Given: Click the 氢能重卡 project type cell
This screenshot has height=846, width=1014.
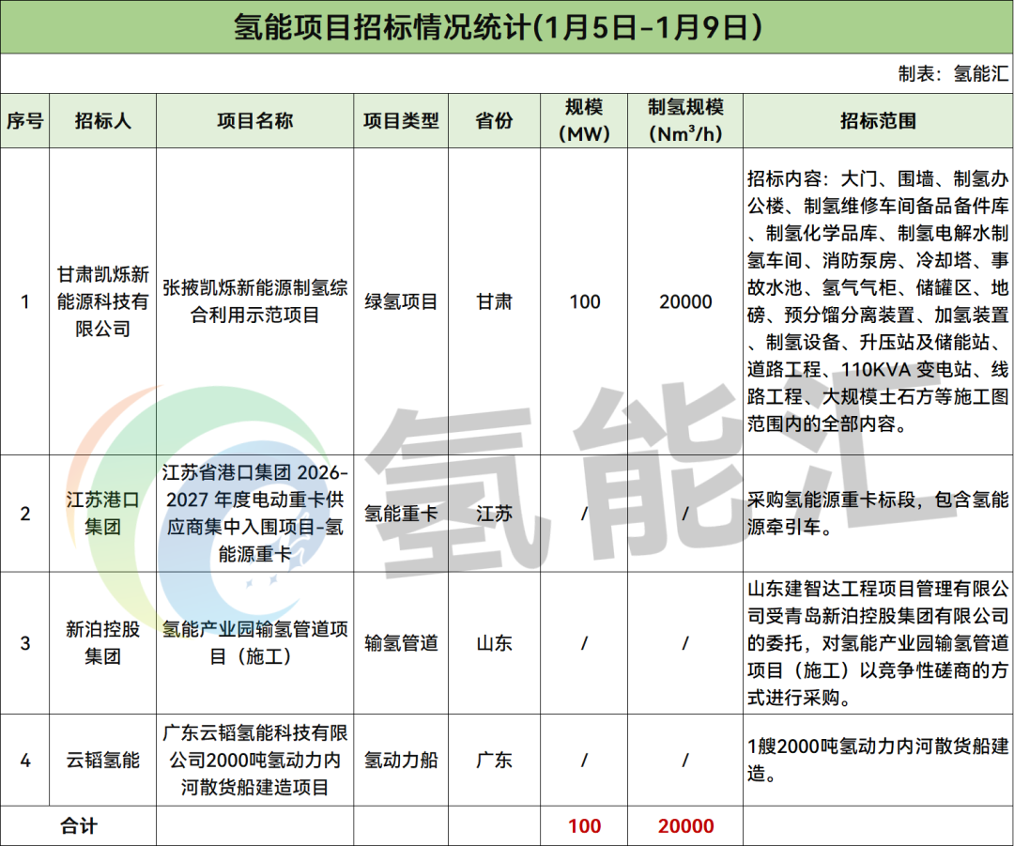Looking at the screenshot, I should tap(401, 514).
